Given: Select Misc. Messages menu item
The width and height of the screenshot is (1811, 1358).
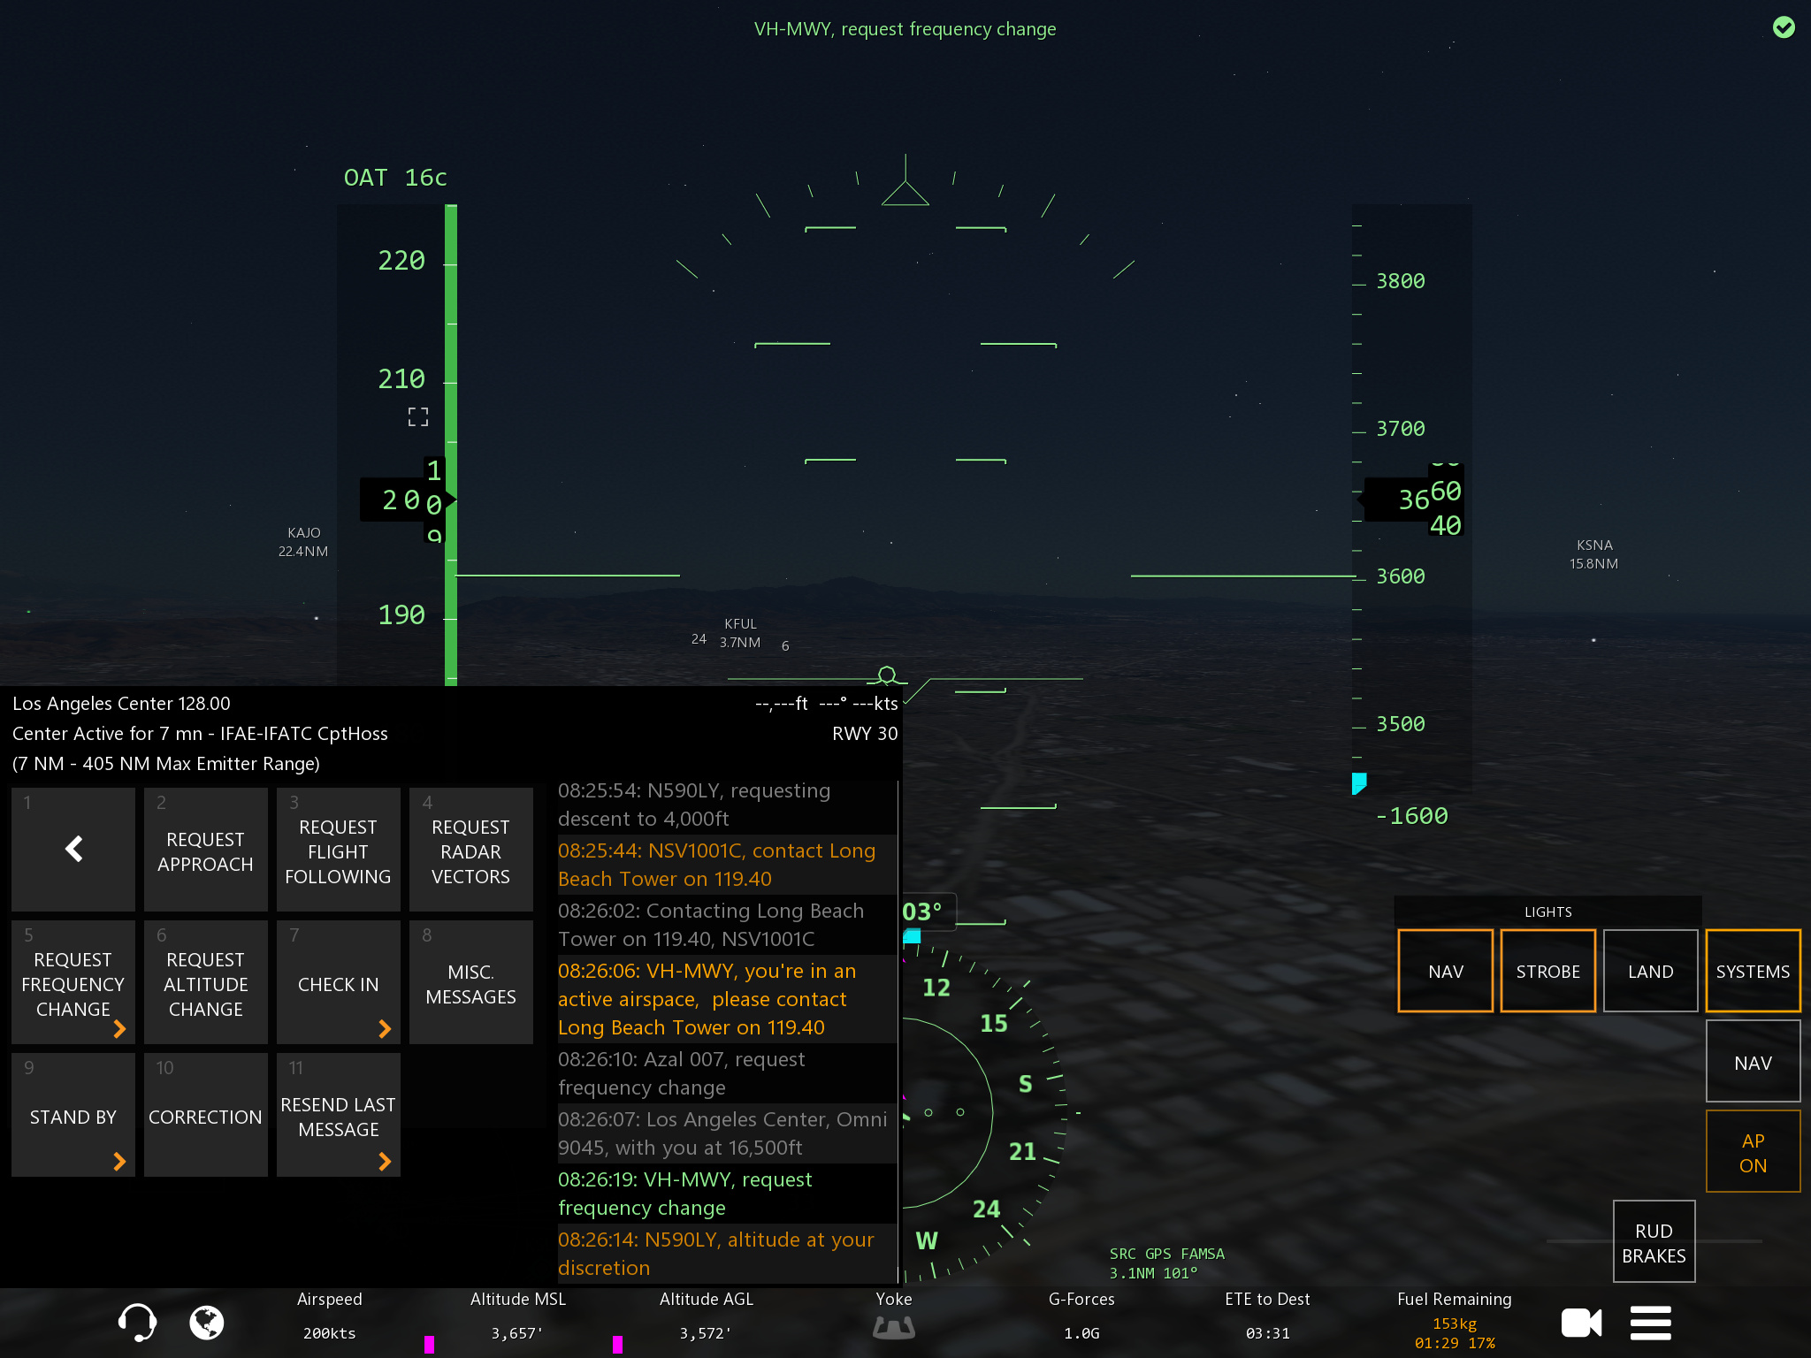Looking at the screenshot, I should pos(471,983).
